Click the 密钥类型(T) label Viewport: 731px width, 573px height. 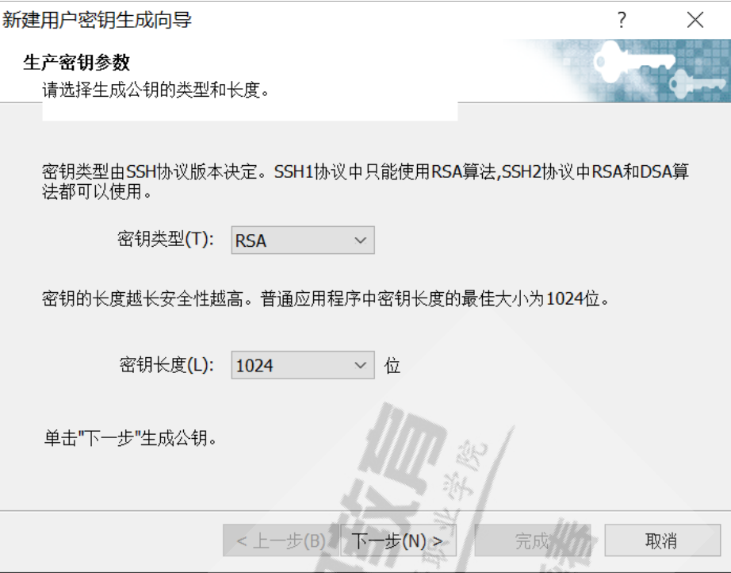(x=166, y=240)
